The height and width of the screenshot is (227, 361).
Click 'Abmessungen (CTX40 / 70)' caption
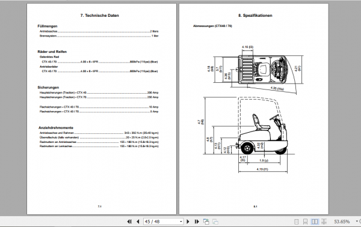pos(212,26)
